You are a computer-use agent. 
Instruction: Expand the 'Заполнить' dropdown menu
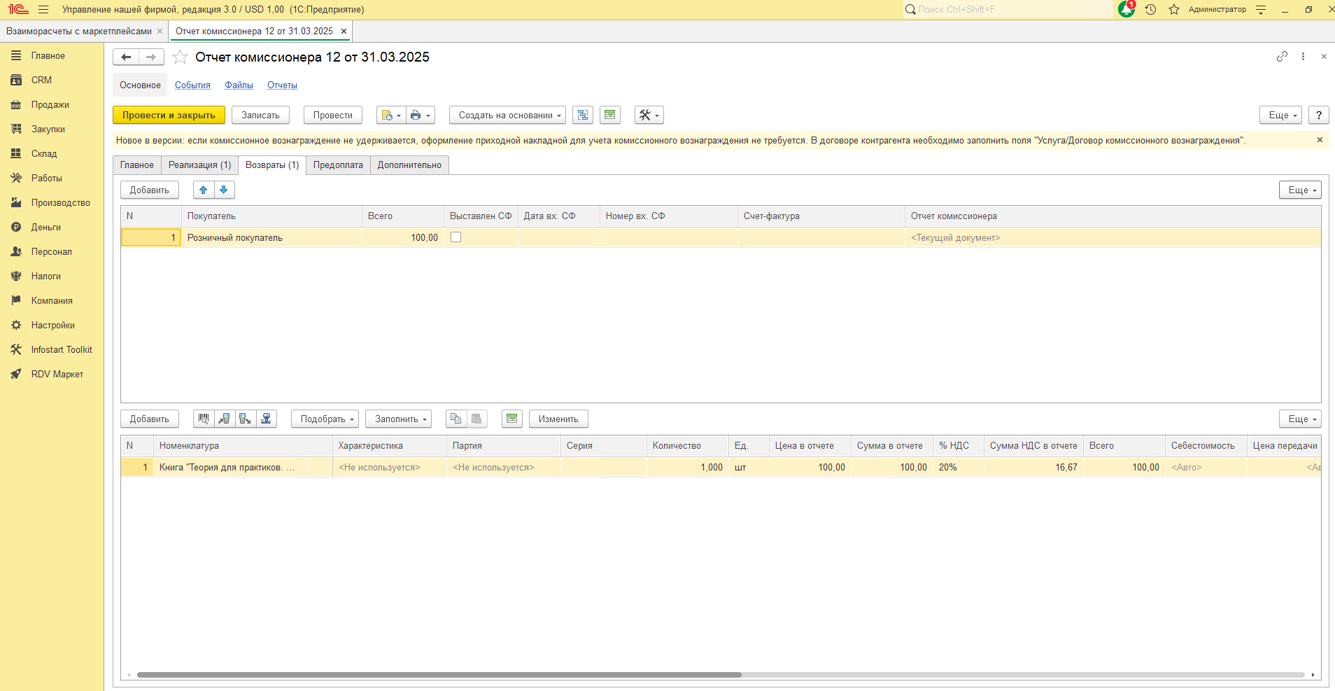tap(399, 419)
